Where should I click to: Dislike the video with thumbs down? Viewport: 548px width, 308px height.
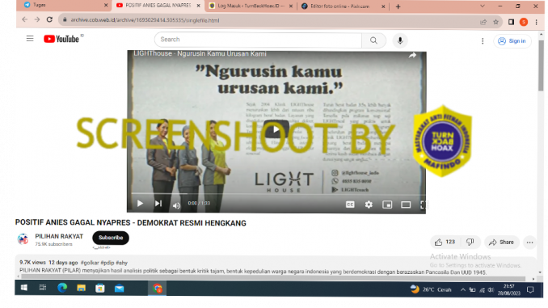pyautogui.click(x=470, y=242)
